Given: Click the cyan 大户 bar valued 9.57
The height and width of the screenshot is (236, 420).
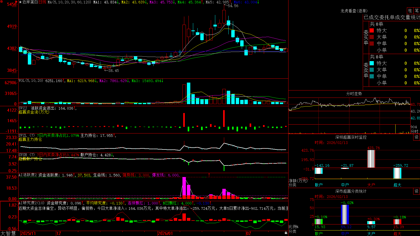Looking at the screenshot, I should point(371,223).
